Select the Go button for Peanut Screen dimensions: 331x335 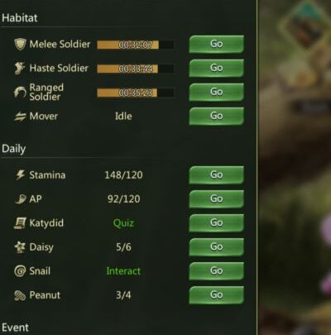coord(217,295)
